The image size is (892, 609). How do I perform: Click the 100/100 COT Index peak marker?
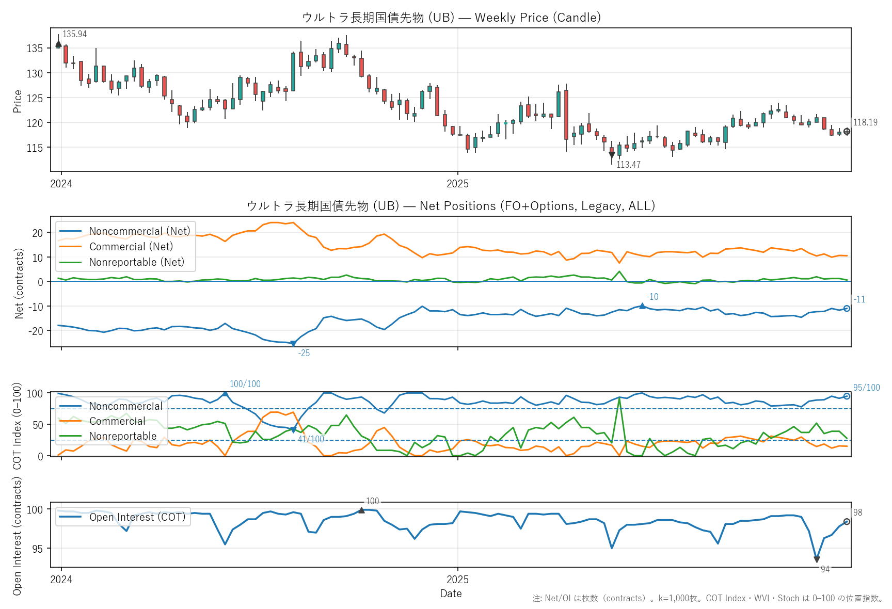tap(225, 394)
